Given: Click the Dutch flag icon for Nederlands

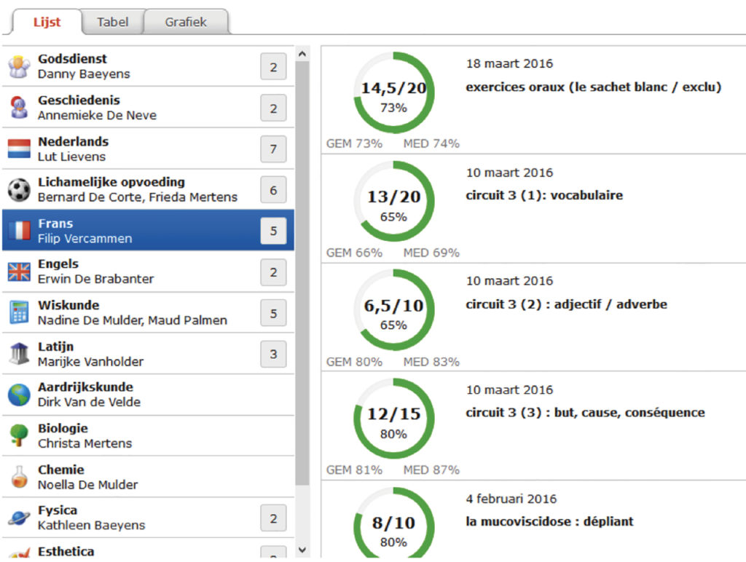Looking at the screenshot, I should pyautogui.click(x=19, y=149).
